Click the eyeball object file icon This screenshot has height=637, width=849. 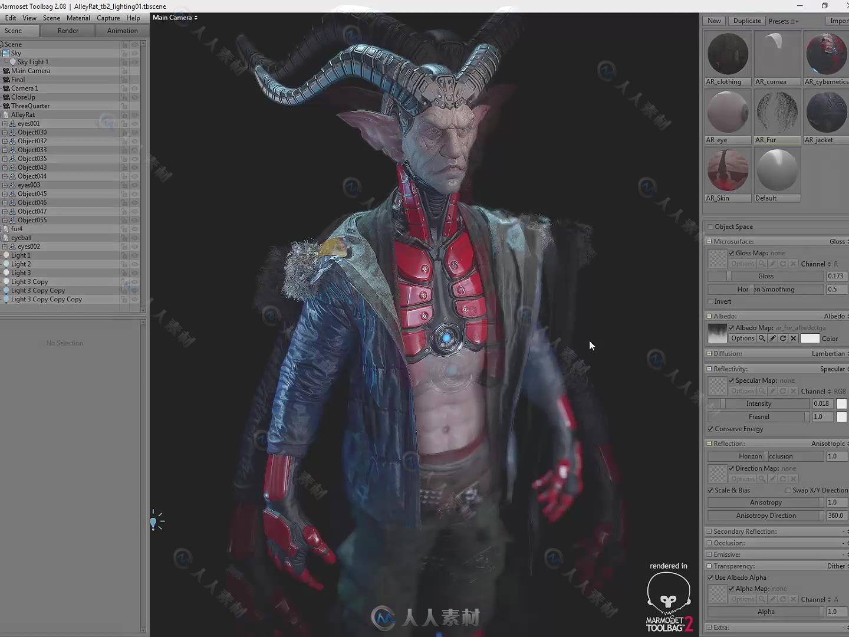6,238
